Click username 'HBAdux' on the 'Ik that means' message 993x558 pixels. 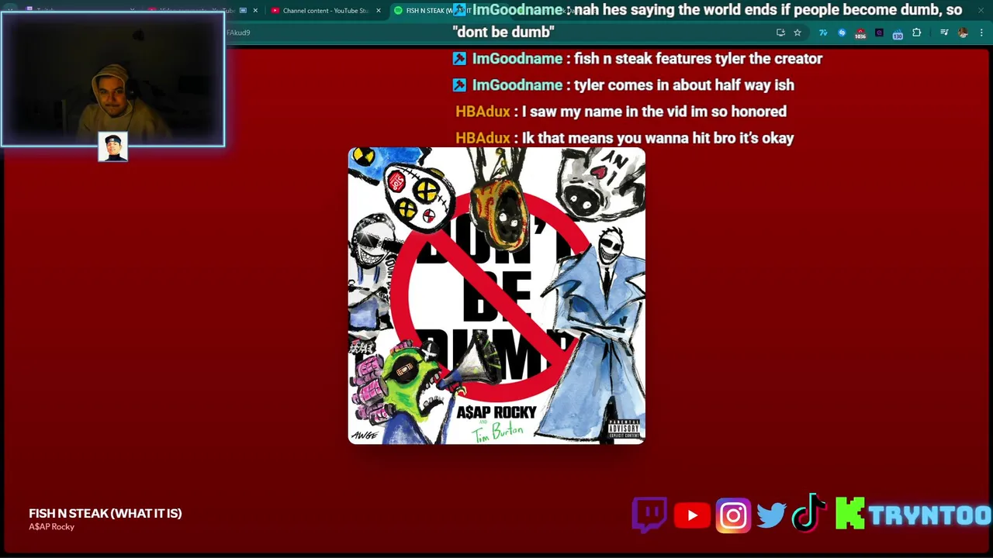(483, 138)
